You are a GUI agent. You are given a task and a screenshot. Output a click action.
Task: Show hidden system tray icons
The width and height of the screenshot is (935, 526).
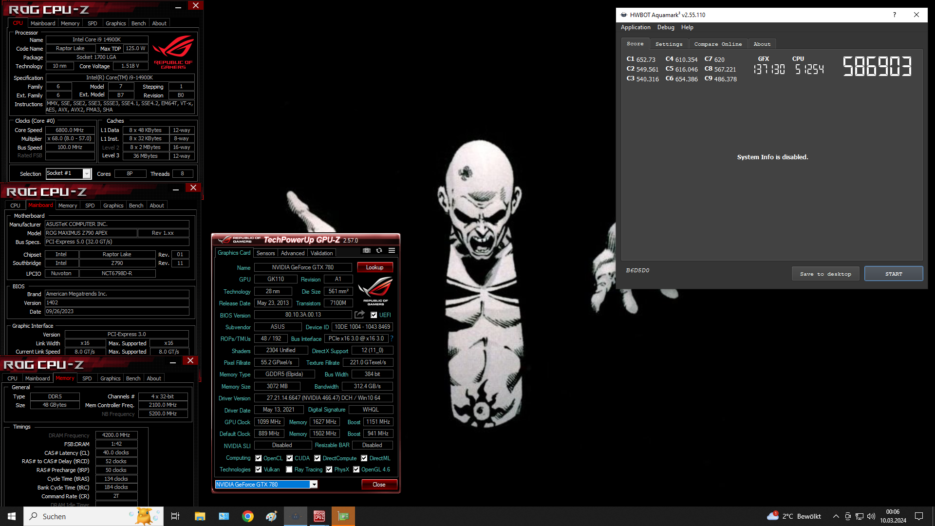click(x=836, y=516)
